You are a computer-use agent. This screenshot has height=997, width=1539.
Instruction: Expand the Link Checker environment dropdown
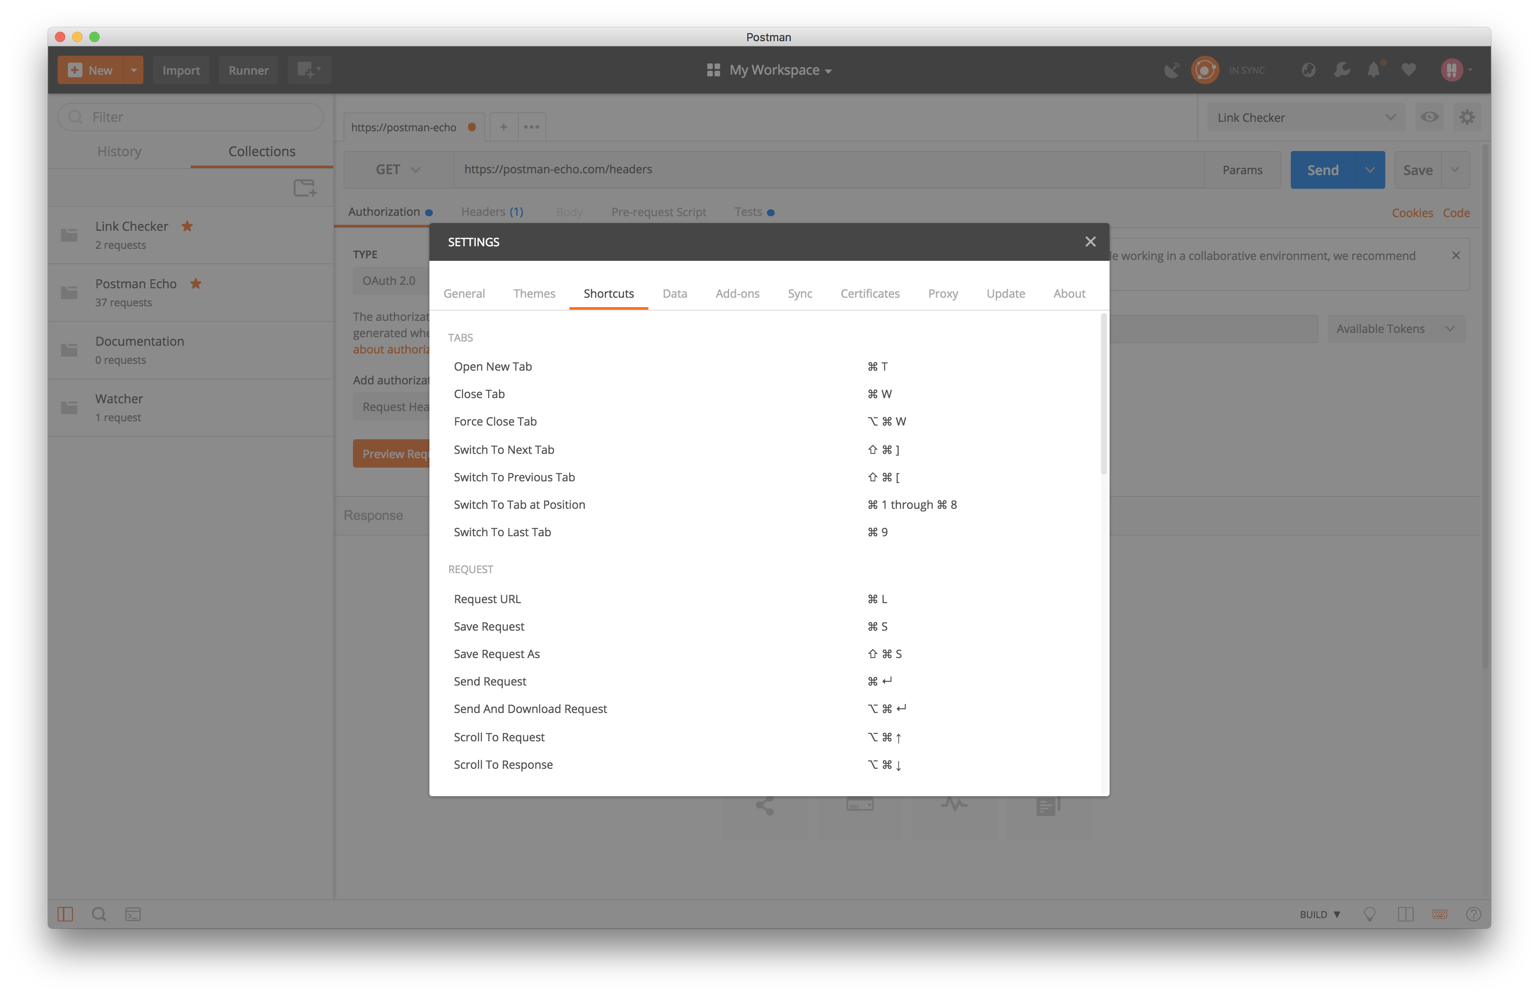[x=1305, y=118]
